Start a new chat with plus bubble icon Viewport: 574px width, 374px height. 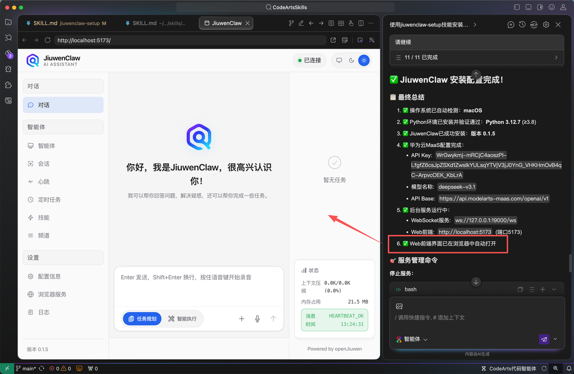tap(511, 25)
